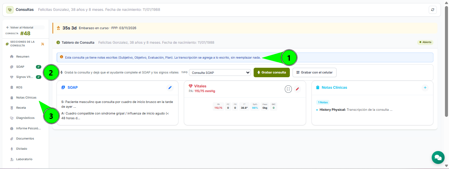Click the Abierta status badge
This screenshot has width=449, height=169.
pos(425,42)
